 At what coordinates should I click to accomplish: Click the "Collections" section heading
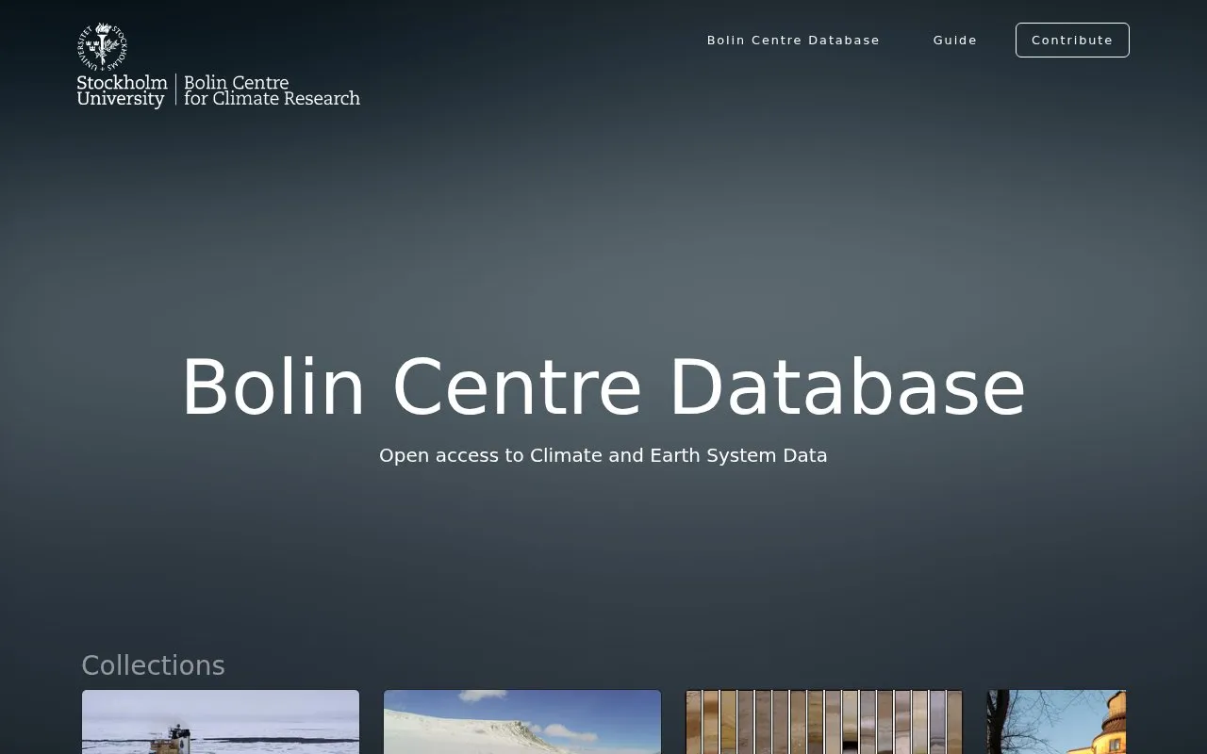coord(153,665)
